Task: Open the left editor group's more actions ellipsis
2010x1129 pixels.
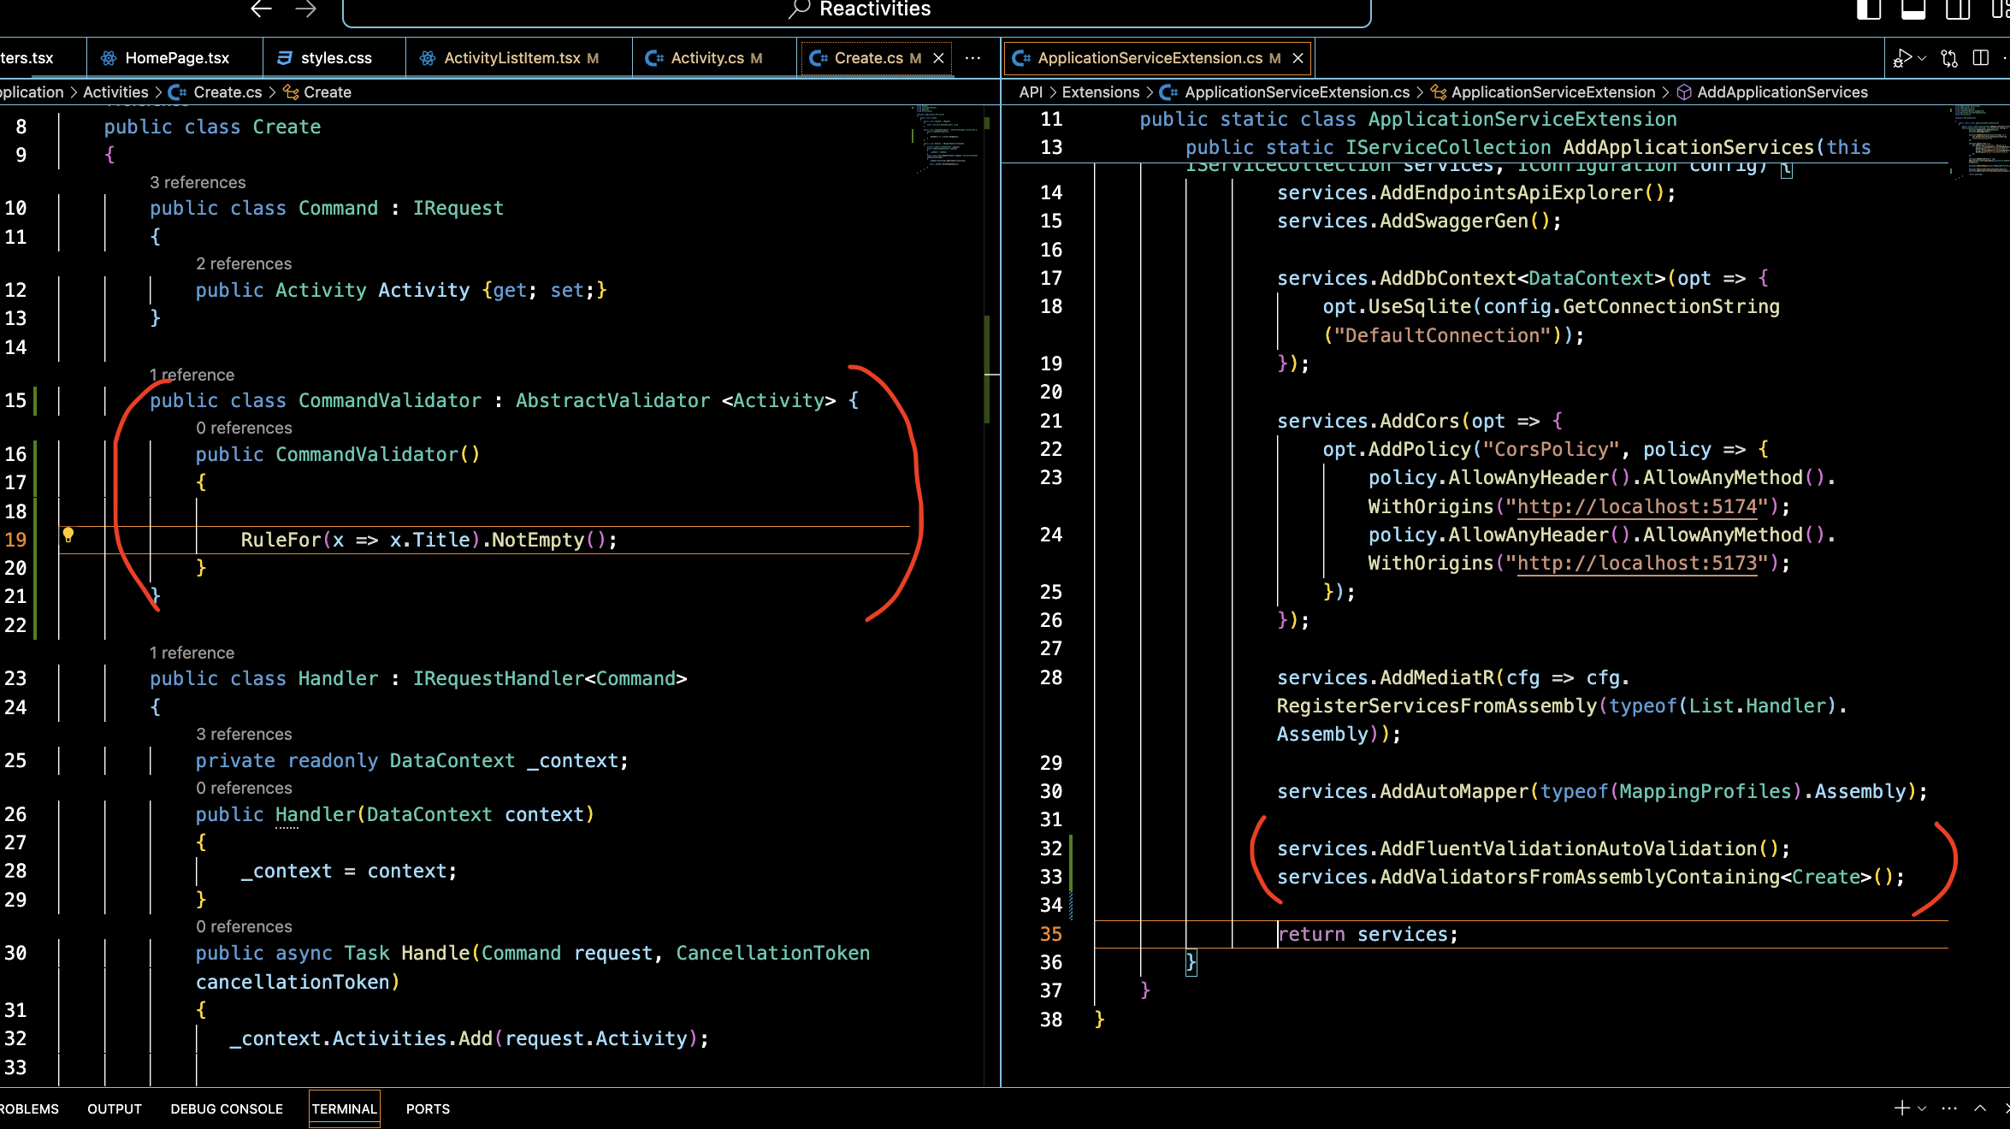Action: (972, 58)
